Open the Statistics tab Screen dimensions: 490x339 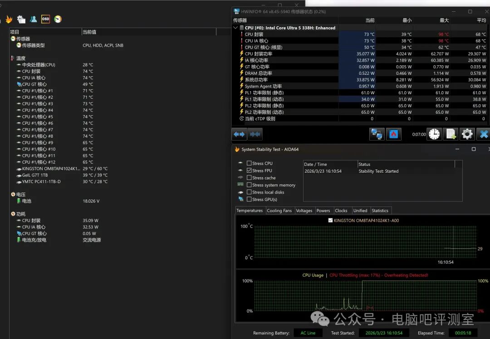click(x=380, y=211)
